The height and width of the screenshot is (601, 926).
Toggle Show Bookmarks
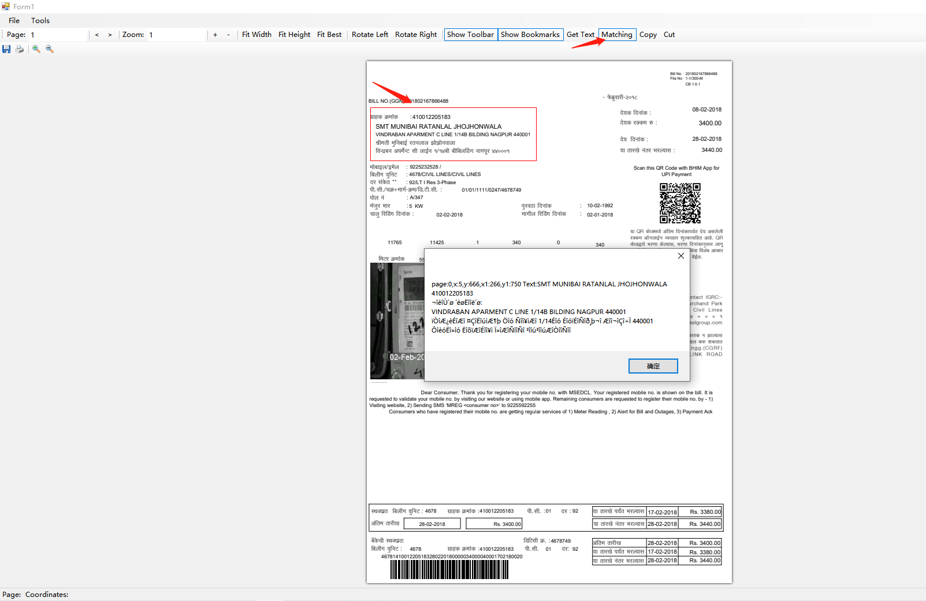530,34
